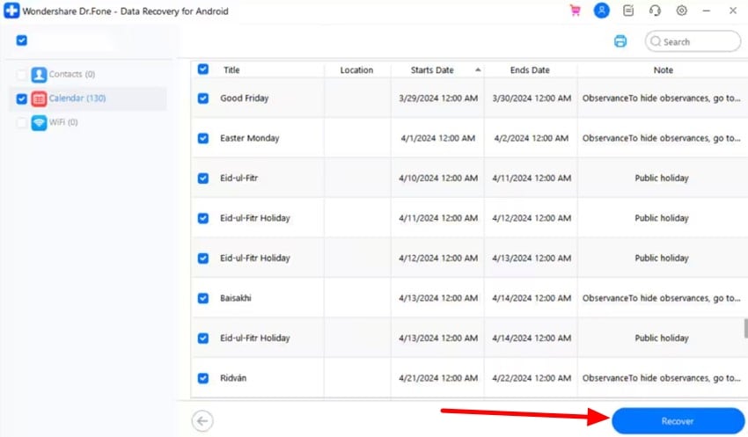Select the Ridván title
Image resolution: width=748 pixels, height=437 pixels.
(x=233, y=378)
